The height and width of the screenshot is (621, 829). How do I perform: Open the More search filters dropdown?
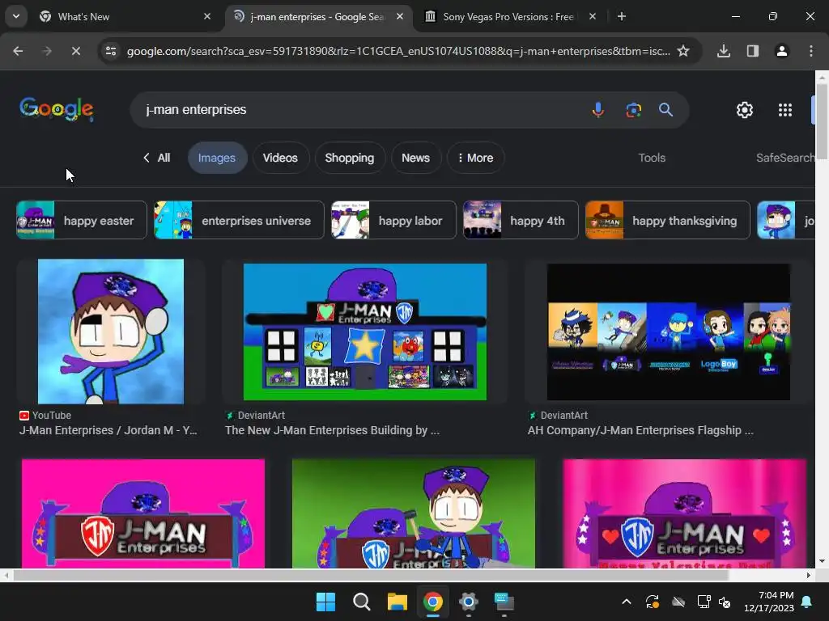tap(475, 158)
